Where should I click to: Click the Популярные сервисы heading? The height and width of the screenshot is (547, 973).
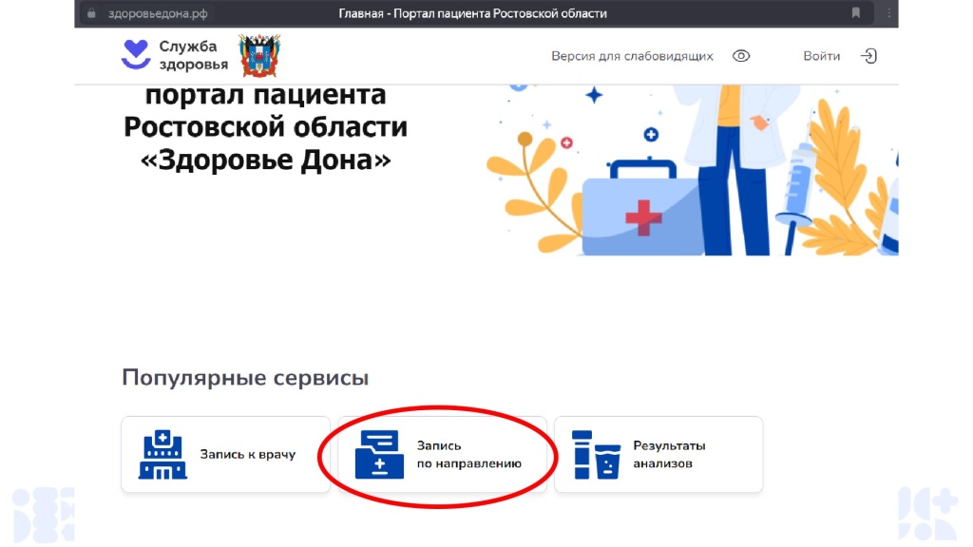(245, 377)
